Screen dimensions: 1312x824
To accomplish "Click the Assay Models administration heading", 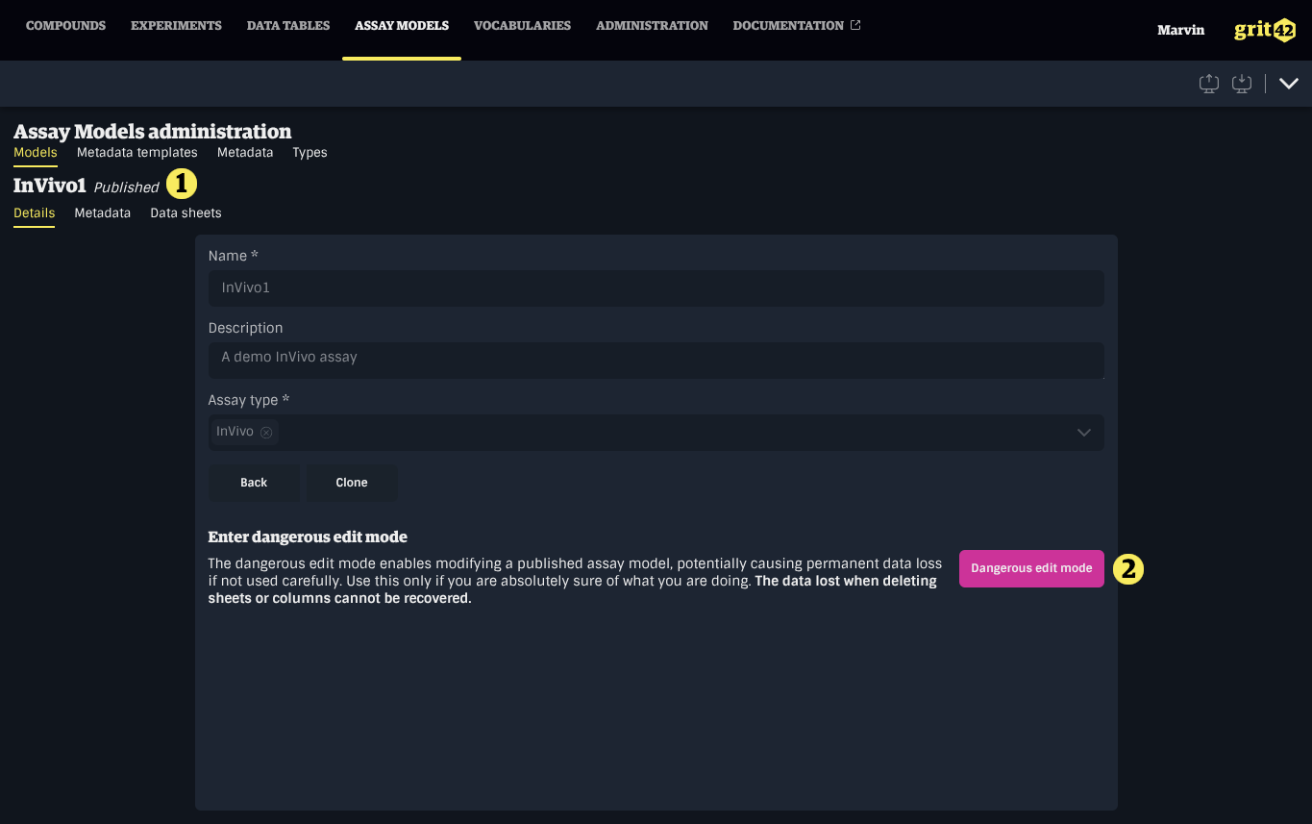I will coord(153,132).
